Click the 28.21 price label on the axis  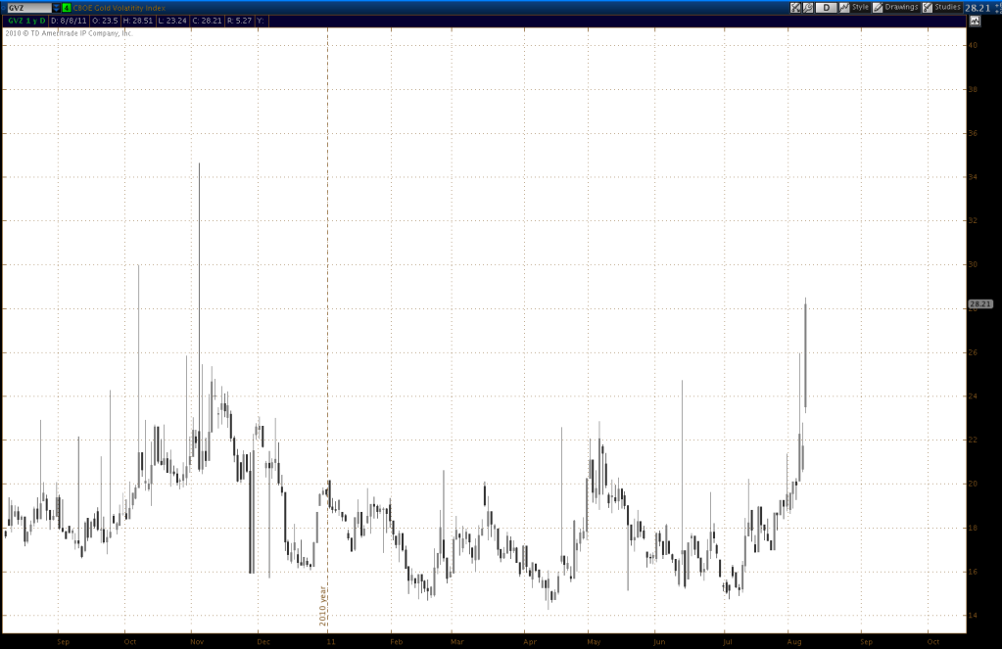point(979,304)
